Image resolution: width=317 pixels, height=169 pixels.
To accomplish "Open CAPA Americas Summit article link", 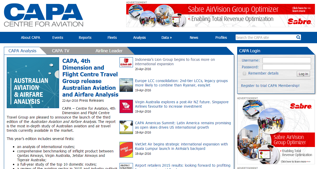I will (183, 125).
